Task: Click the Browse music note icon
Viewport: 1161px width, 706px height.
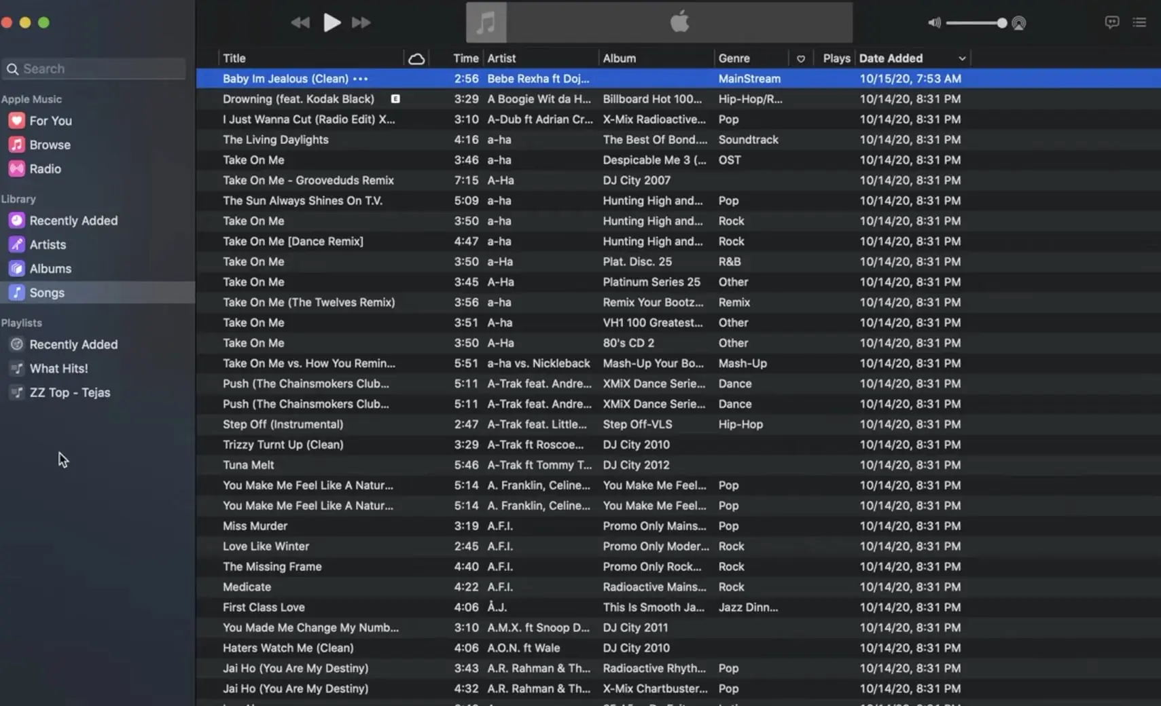Action: tap(16, 145)
